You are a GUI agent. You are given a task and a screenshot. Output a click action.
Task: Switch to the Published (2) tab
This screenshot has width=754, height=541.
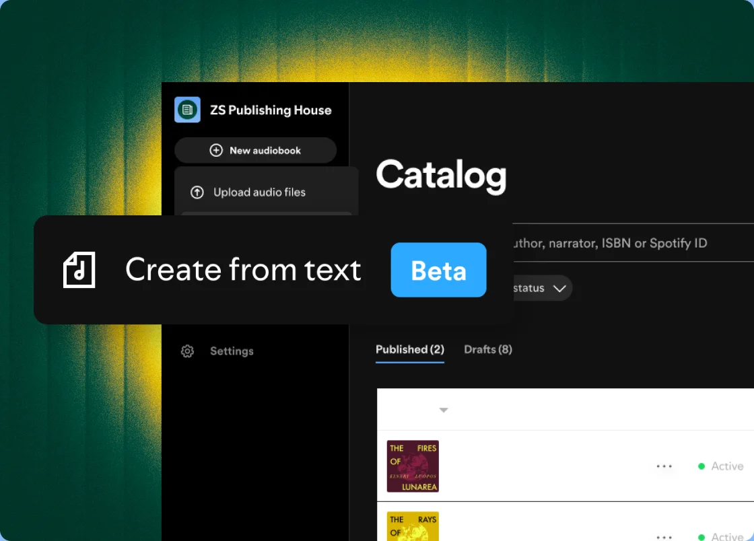pos(410,349)
